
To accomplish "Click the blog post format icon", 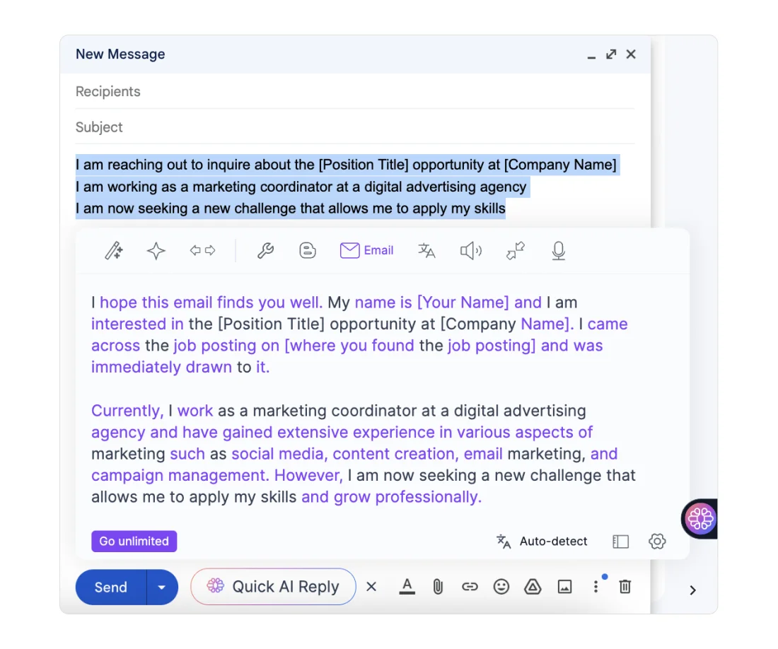I will click(x=308, y=250).
